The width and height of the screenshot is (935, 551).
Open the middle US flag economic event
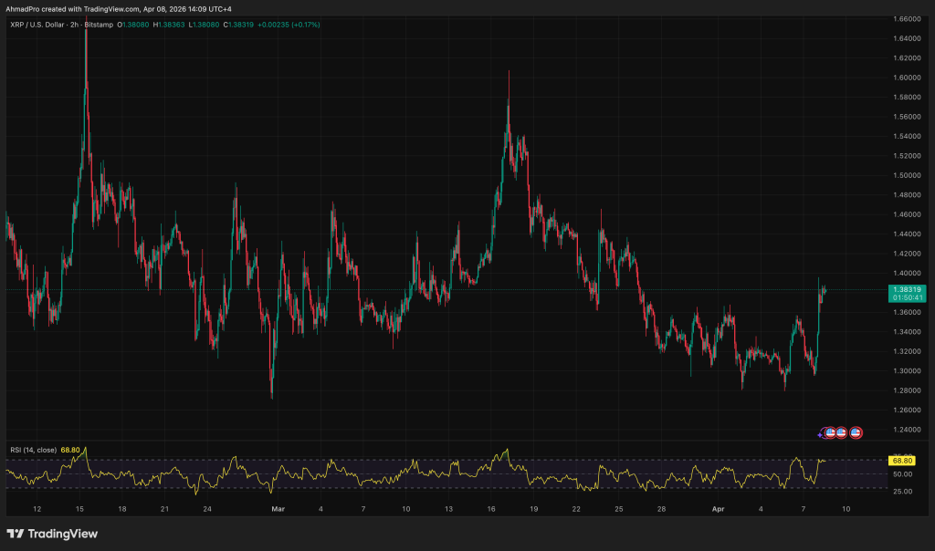tap(841, 431)
